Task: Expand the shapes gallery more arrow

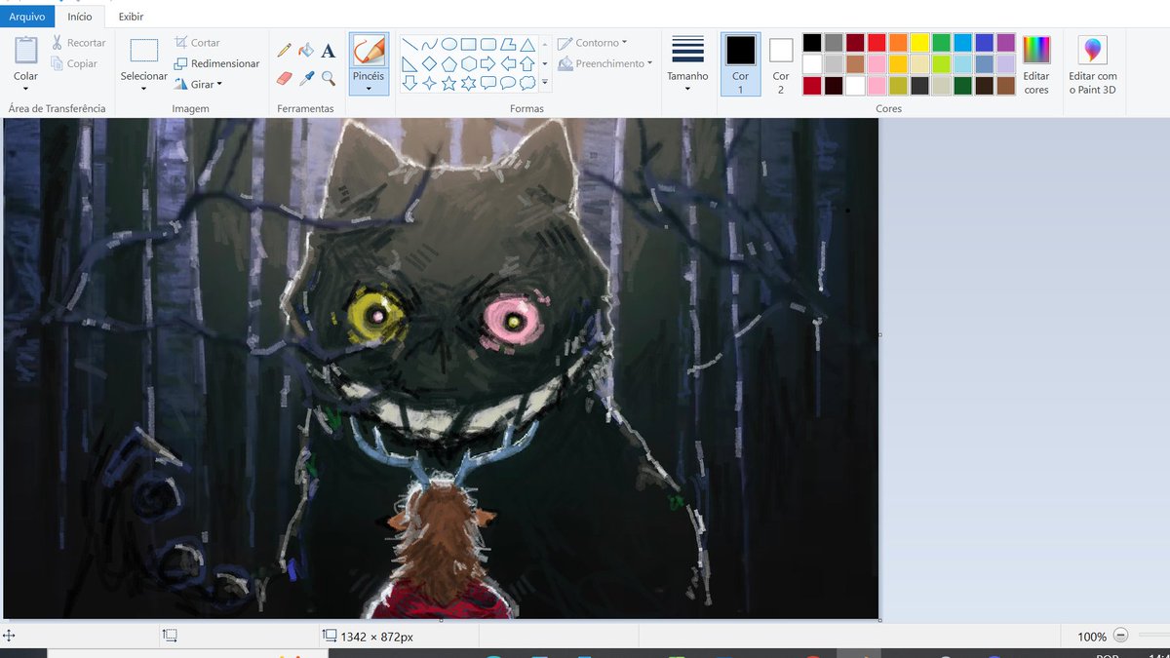Action: click(545, 83)
